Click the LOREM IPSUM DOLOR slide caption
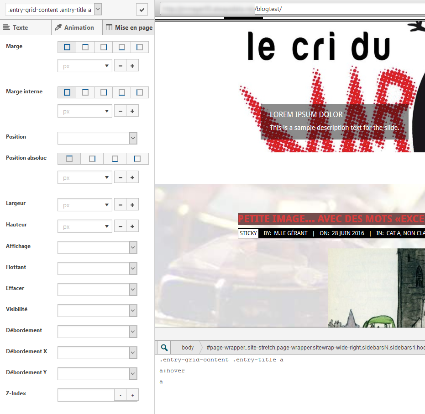This screenshot has height=414, width=425. coord(306,114)
